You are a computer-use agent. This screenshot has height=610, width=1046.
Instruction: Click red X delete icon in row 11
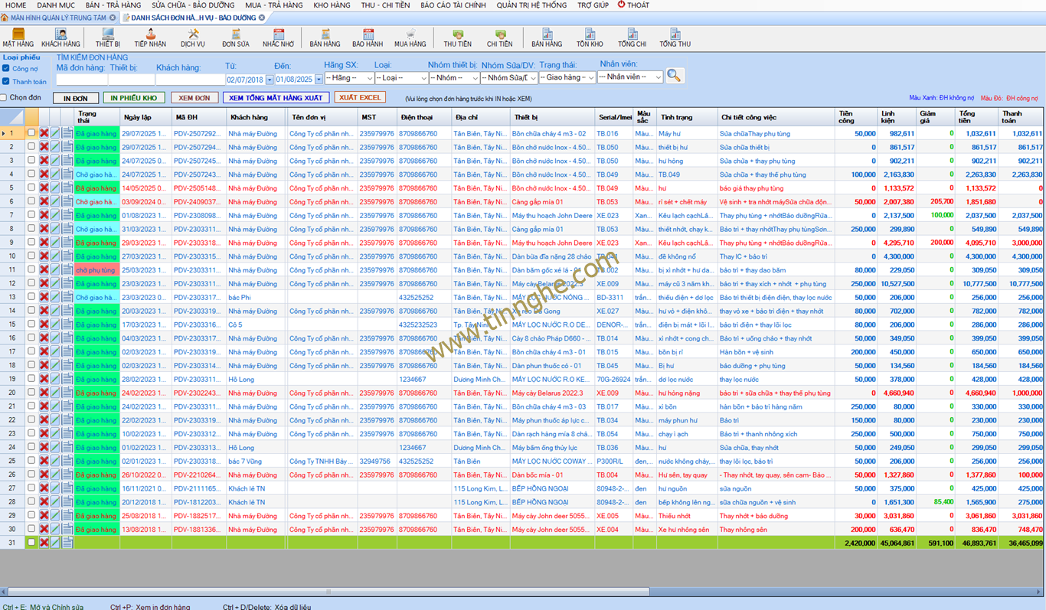[44, 270]
